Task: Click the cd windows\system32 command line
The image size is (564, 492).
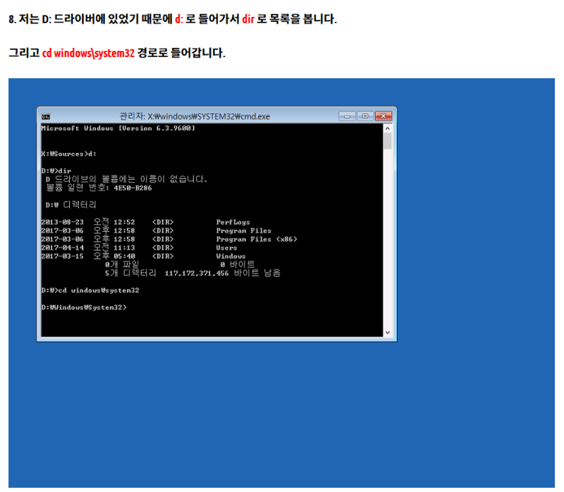Action: [x=90, y=290]
